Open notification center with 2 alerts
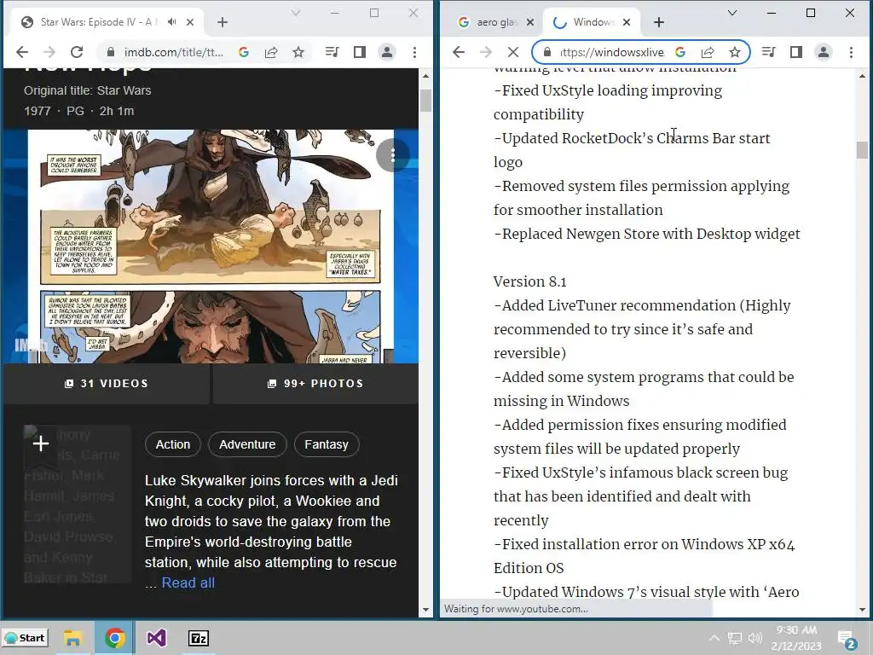This screenshot has height=655, width=873. (847, 640)
